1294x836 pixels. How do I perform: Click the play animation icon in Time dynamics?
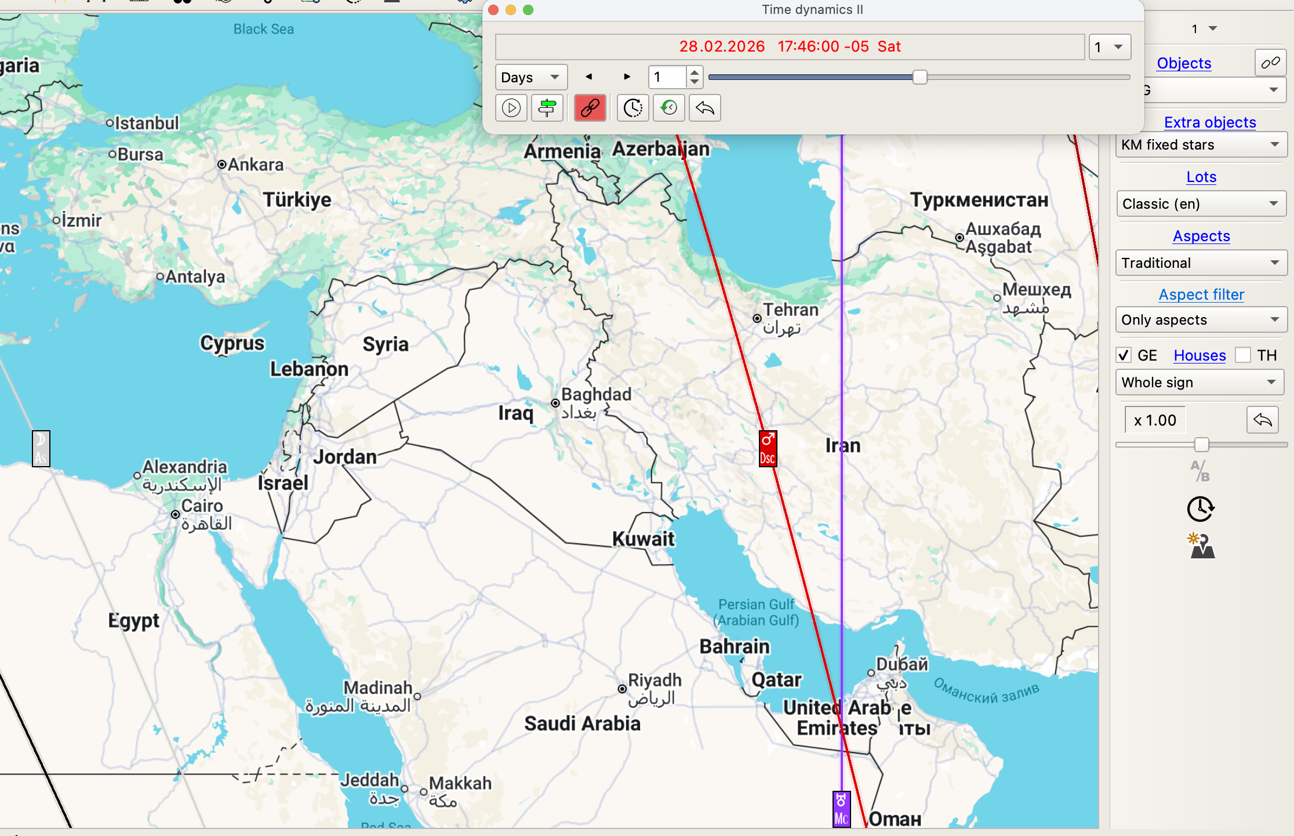click(x=511, y=108)
